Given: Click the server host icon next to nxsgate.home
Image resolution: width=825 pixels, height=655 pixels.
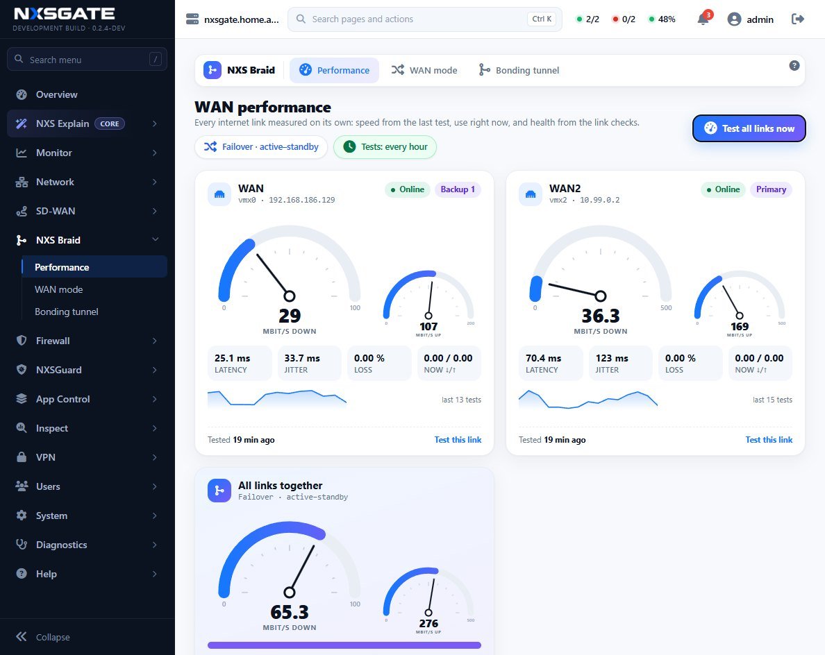Looking at the screenshot, I should [x=192, y=19].
